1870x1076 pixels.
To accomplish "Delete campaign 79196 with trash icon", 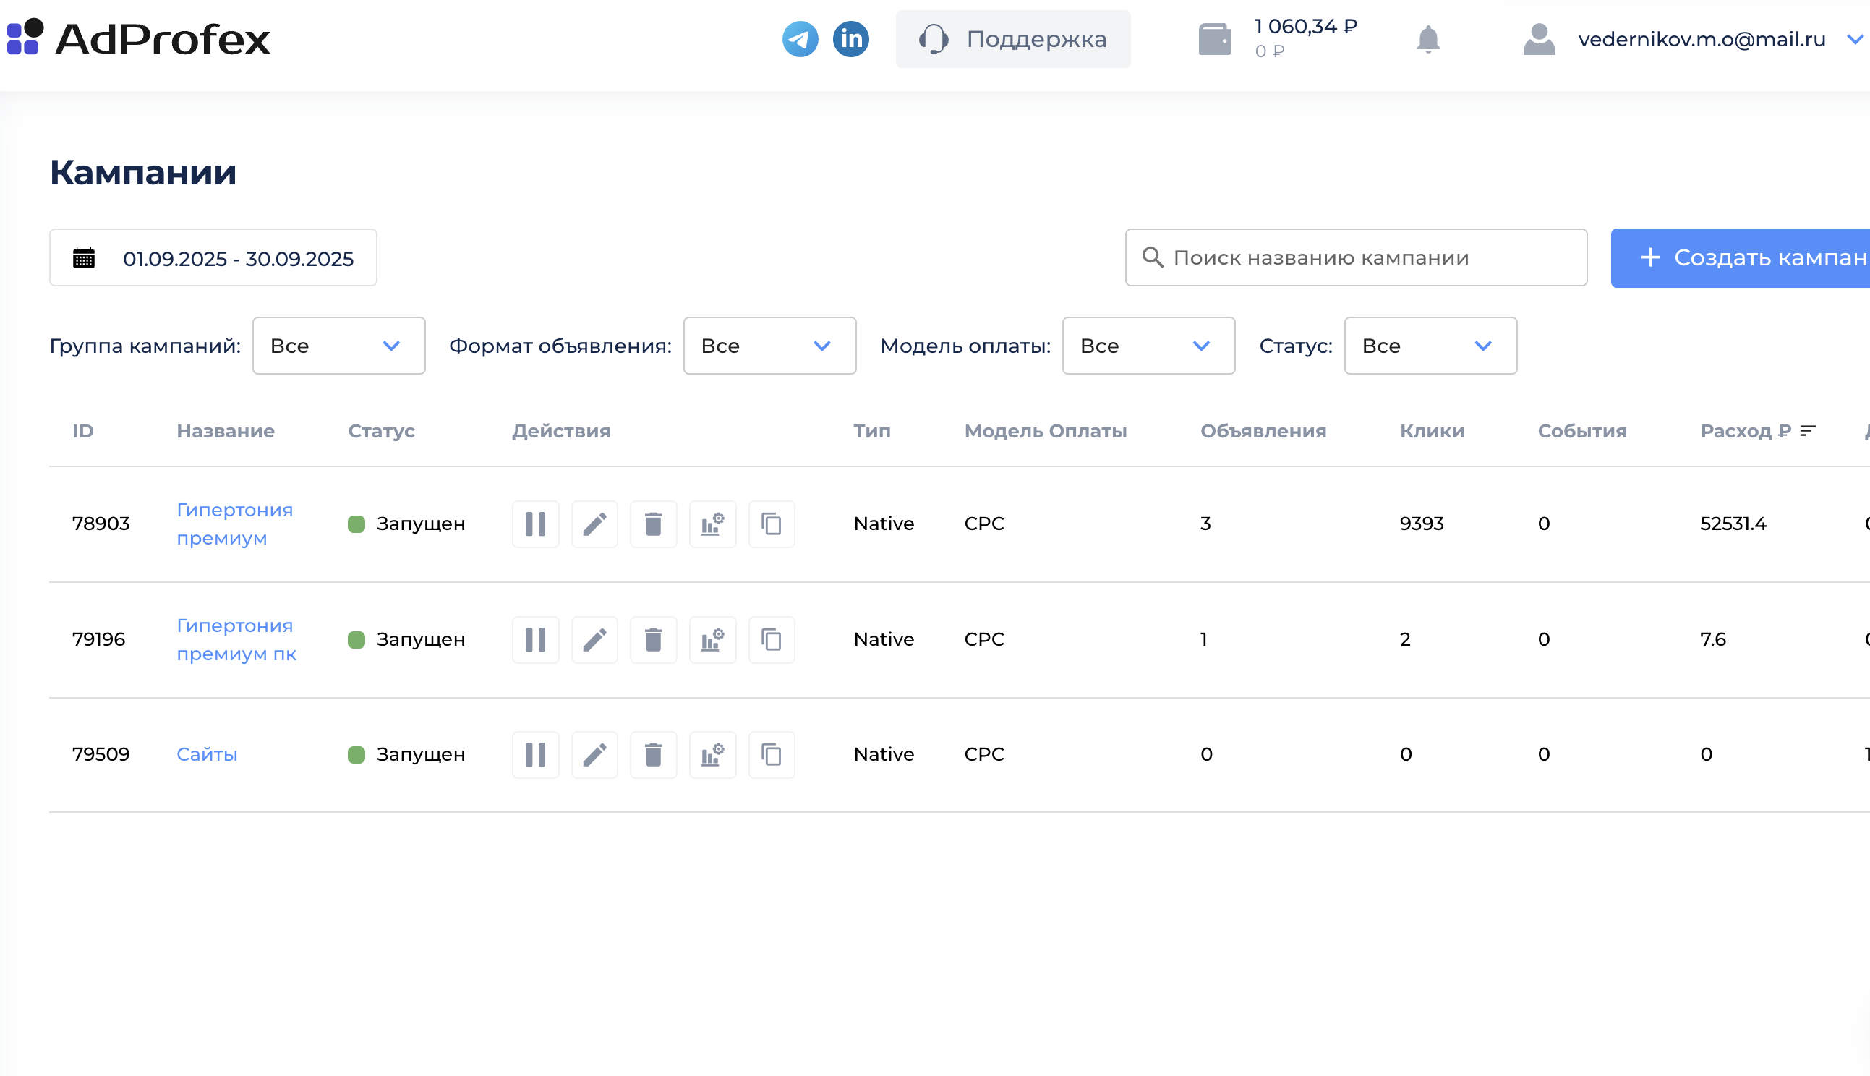I will point(653,639).
